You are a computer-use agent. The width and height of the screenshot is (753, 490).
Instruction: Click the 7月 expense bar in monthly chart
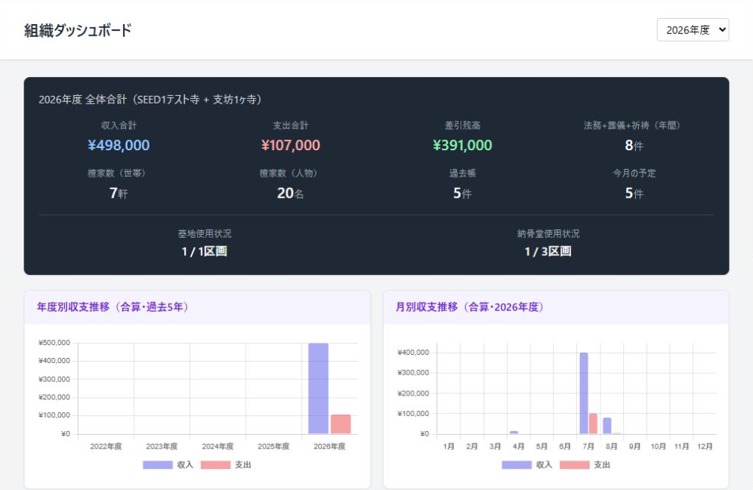coord(593,424)
